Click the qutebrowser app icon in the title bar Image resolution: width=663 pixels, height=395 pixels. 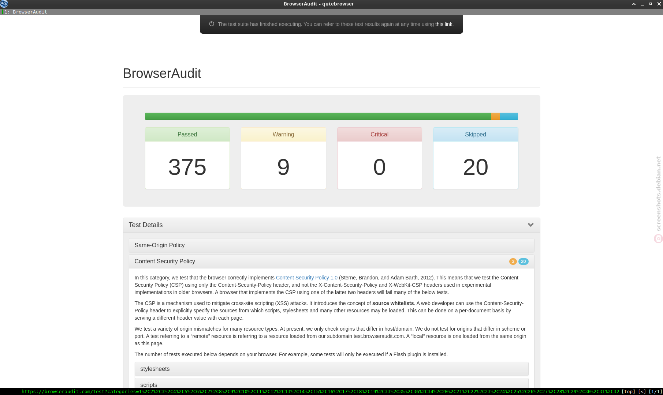click(4, 4)
